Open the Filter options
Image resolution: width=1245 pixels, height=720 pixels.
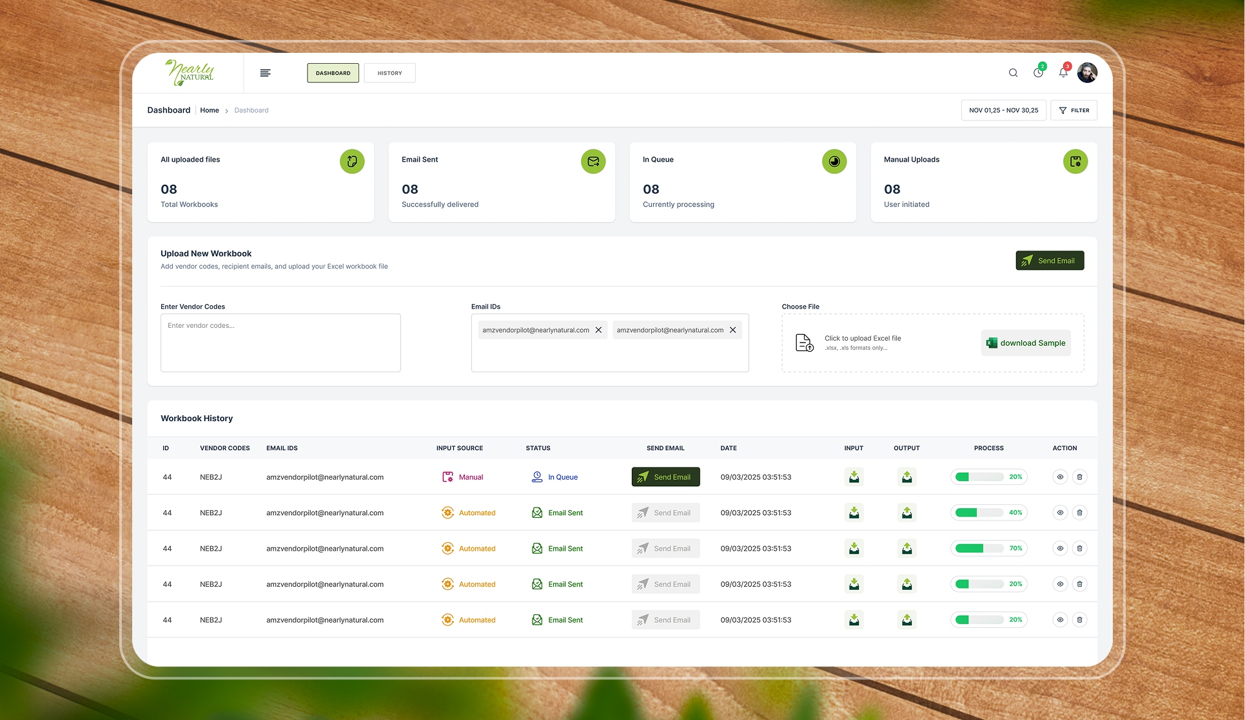[1073, 110]
